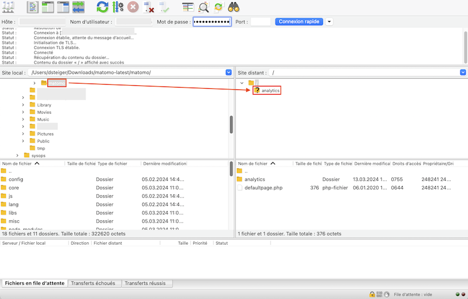Click the lock encryption status icon
Screen dimensions: 468x299
pos(372,294)
